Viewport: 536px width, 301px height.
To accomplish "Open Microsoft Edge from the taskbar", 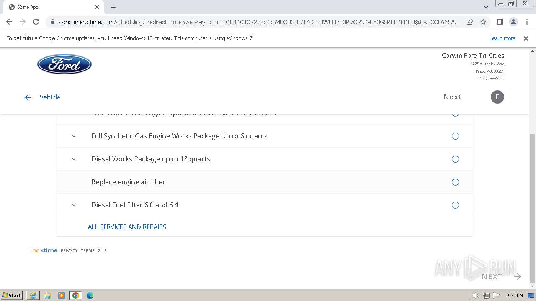I will 90,296.
